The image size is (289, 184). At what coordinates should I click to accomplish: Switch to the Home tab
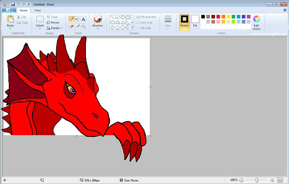tap(24, 10)
